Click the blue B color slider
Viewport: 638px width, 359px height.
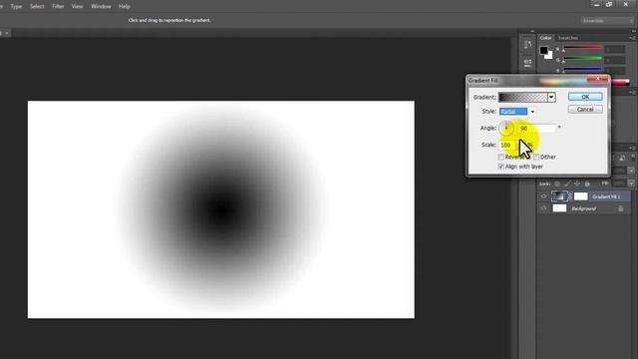point(582,69)
